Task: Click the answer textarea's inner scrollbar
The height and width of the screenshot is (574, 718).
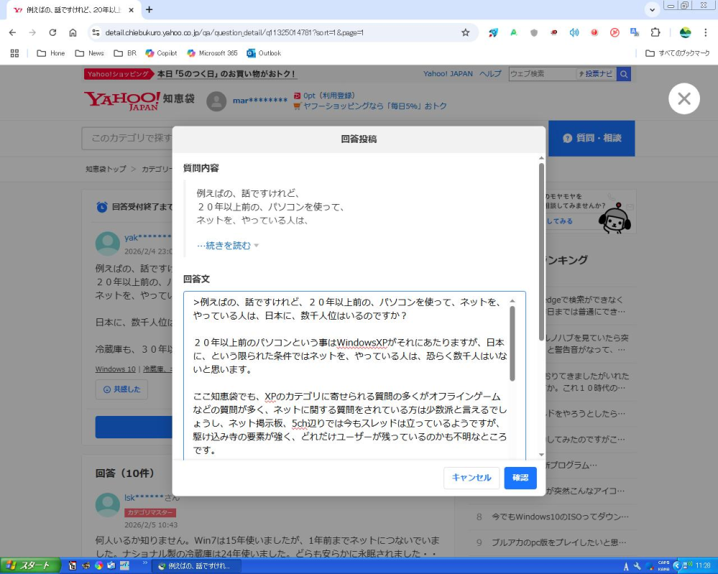Action: pos(512,343)
